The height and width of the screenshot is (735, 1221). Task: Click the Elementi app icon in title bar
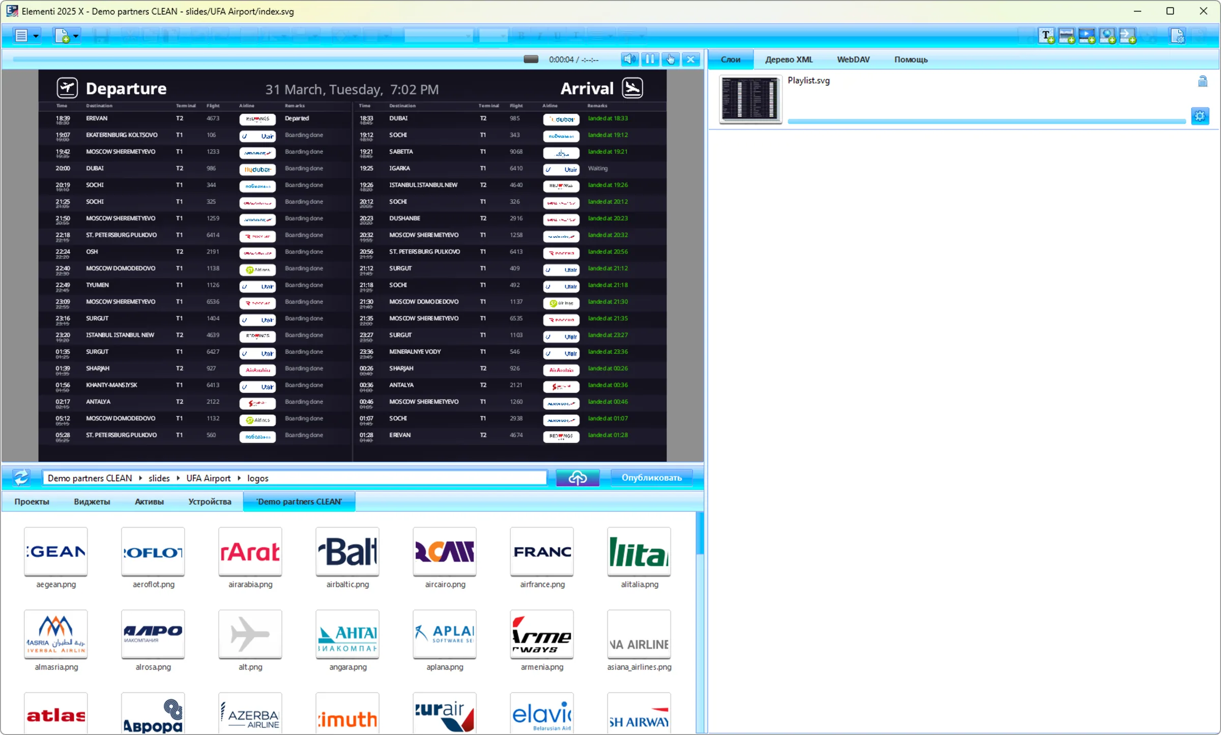tap(12, 11)
